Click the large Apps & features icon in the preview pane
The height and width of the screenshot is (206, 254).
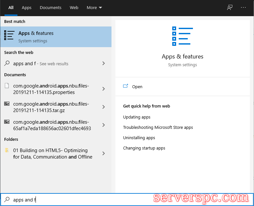tap(182, 36)
